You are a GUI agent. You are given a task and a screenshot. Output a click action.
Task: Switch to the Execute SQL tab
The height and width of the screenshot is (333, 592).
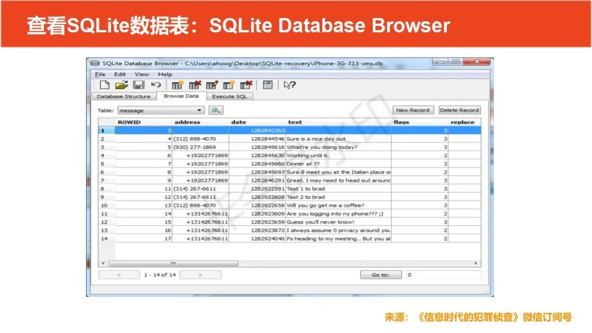click(229, 96)
